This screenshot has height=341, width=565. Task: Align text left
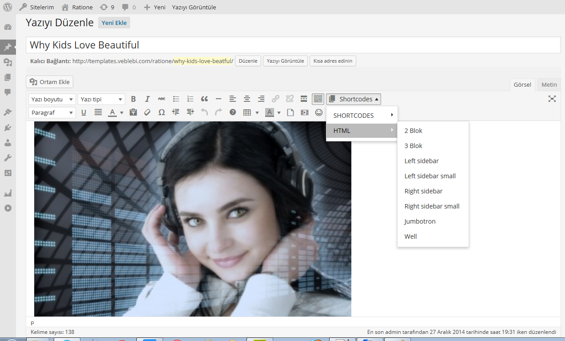(x=233, y=99)
